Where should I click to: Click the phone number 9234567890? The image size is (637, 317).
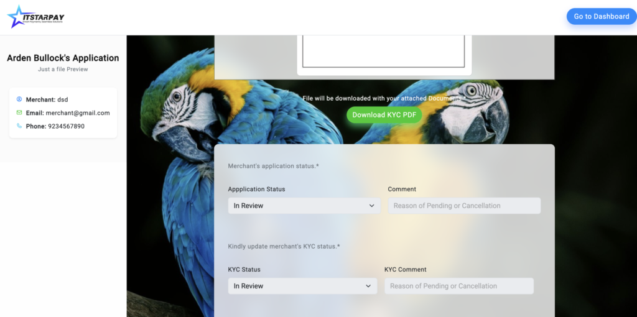[66, 126]
